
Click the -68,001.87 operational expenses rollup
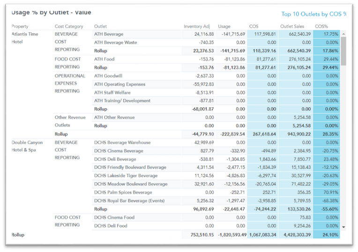(203, 109)
